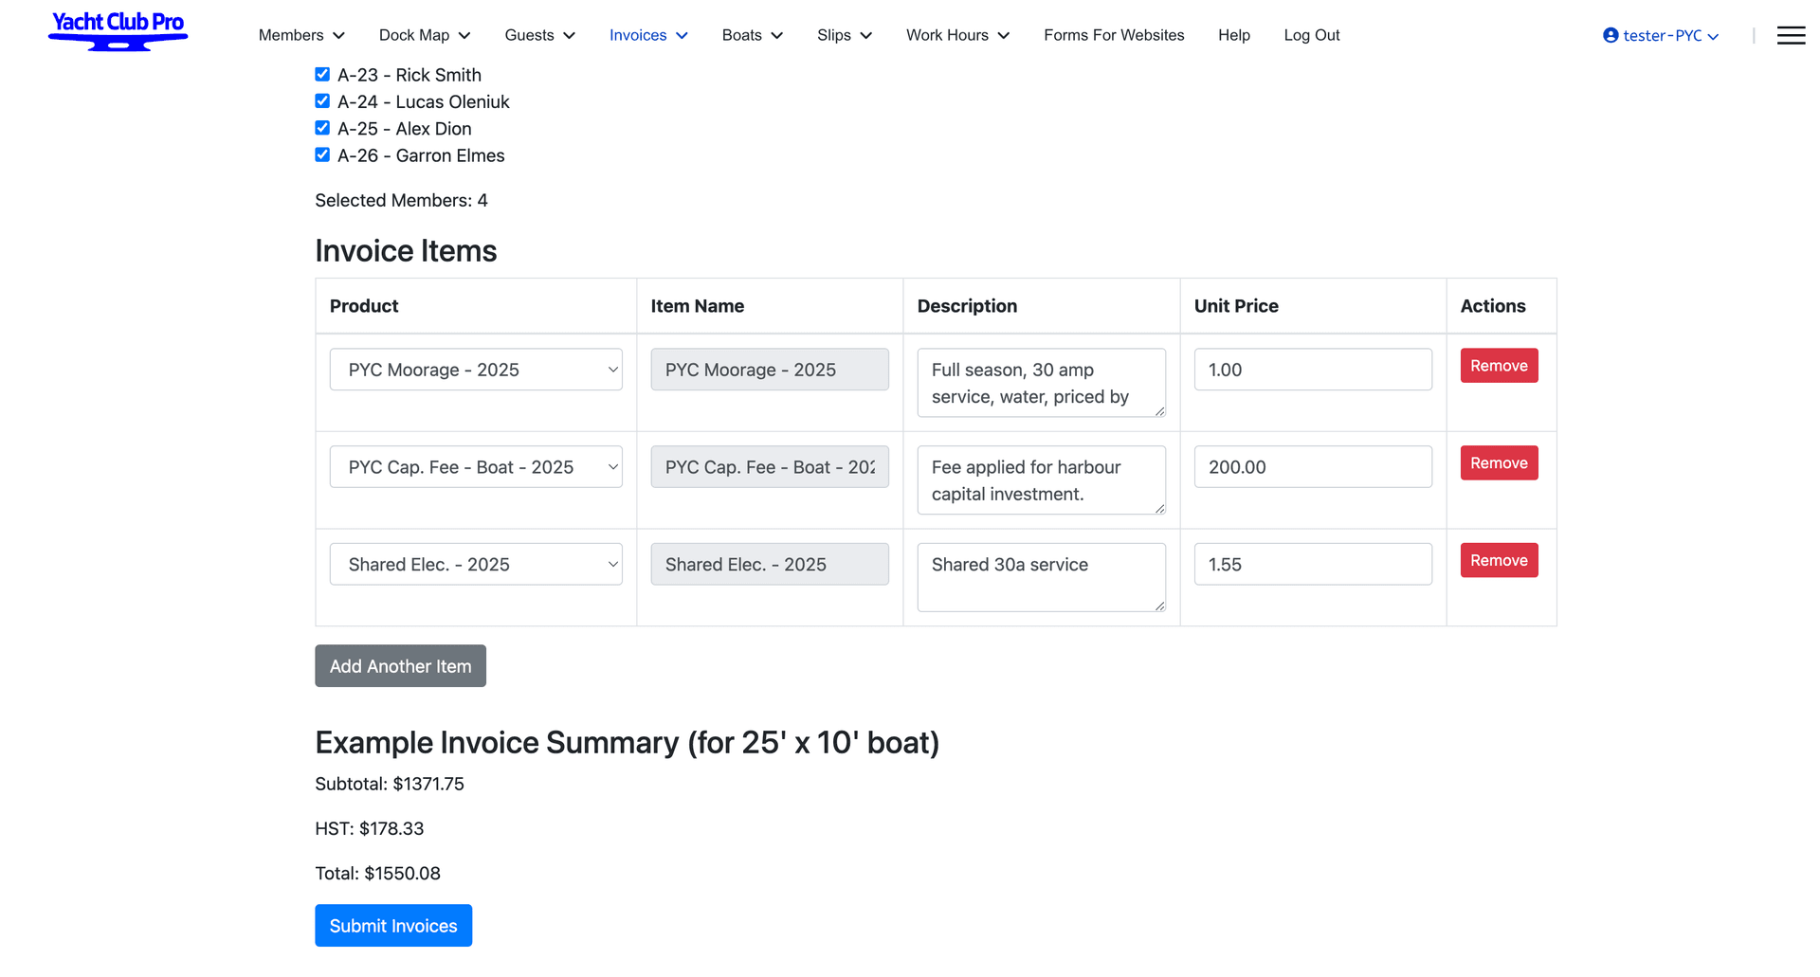Screen dimensions: 1820x977
Task: Remove the PYC Cap. Fee item
Action: coord(1499,463)
